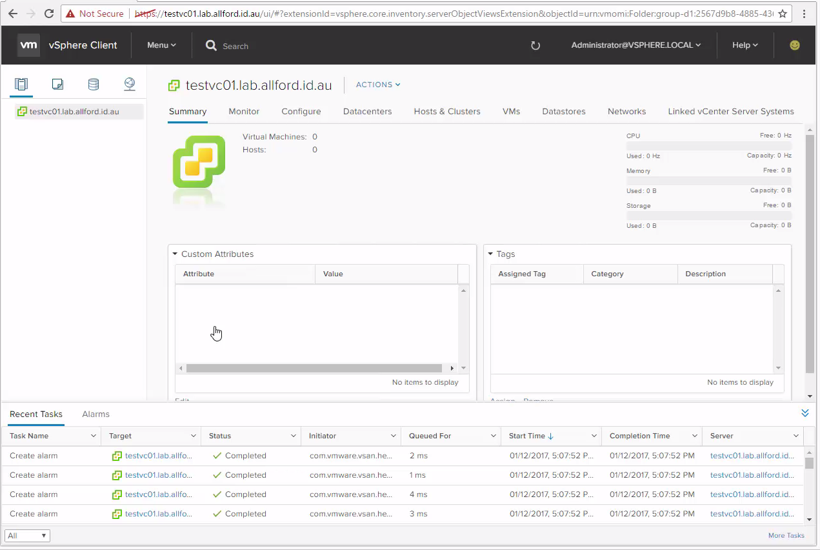
Task: Click the Attribute column header
Action: [245, 274]
